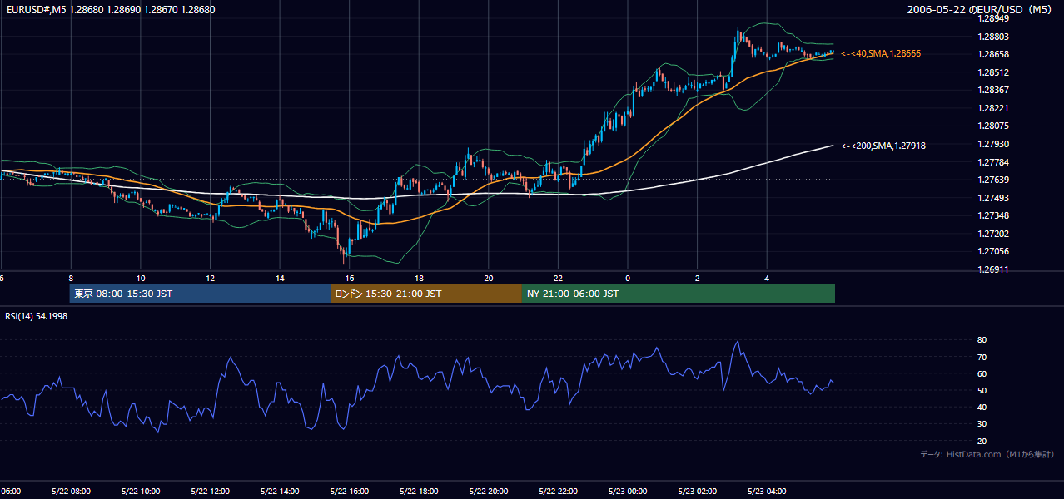Click price axis value 1.27056
The image size is (1064, 499).
click(992, 251)
